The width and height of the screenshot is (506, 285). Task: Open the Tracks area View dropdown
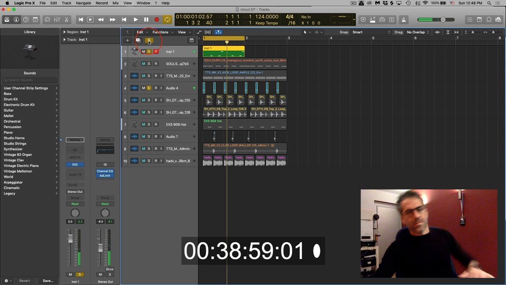pyautogui.click(x=184, y=32)
